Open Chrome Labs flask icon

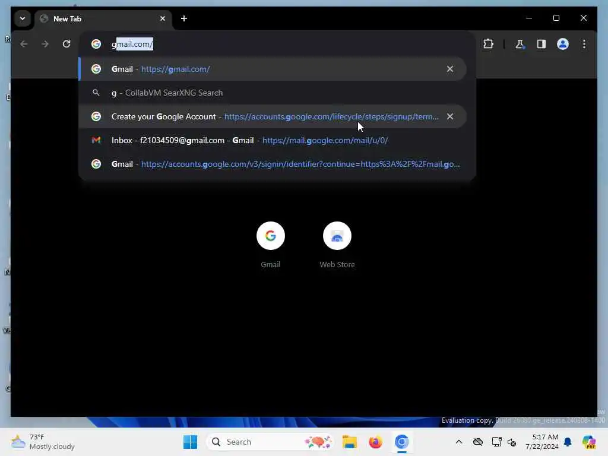pyautogui.click(x=520, y=44)
